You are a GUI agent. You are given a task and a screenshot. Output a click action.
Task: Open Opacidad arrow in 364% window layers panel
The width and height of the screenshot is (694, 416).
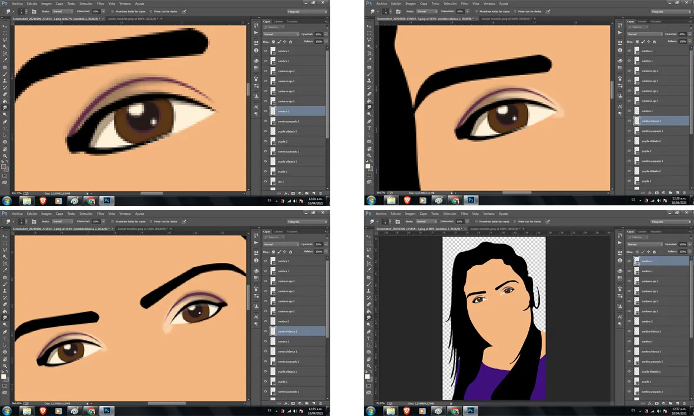point(326,244)
